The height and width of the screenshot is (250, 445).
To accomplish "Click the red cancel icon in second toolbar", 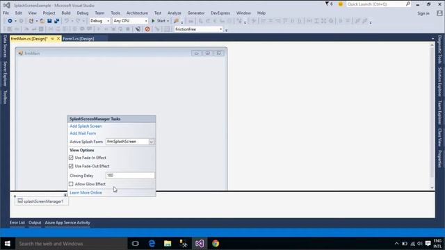I will pyautogui.click(x=147, y=29).
